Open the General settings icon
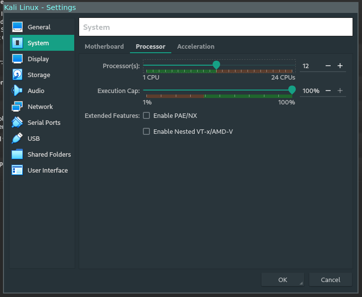The height and width of the screenshot is (297, 362). coord(17,27)
